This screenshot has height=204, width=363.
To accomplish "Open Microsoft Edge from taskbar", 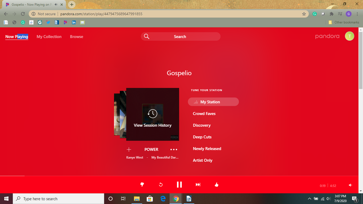I will (163, 199).
